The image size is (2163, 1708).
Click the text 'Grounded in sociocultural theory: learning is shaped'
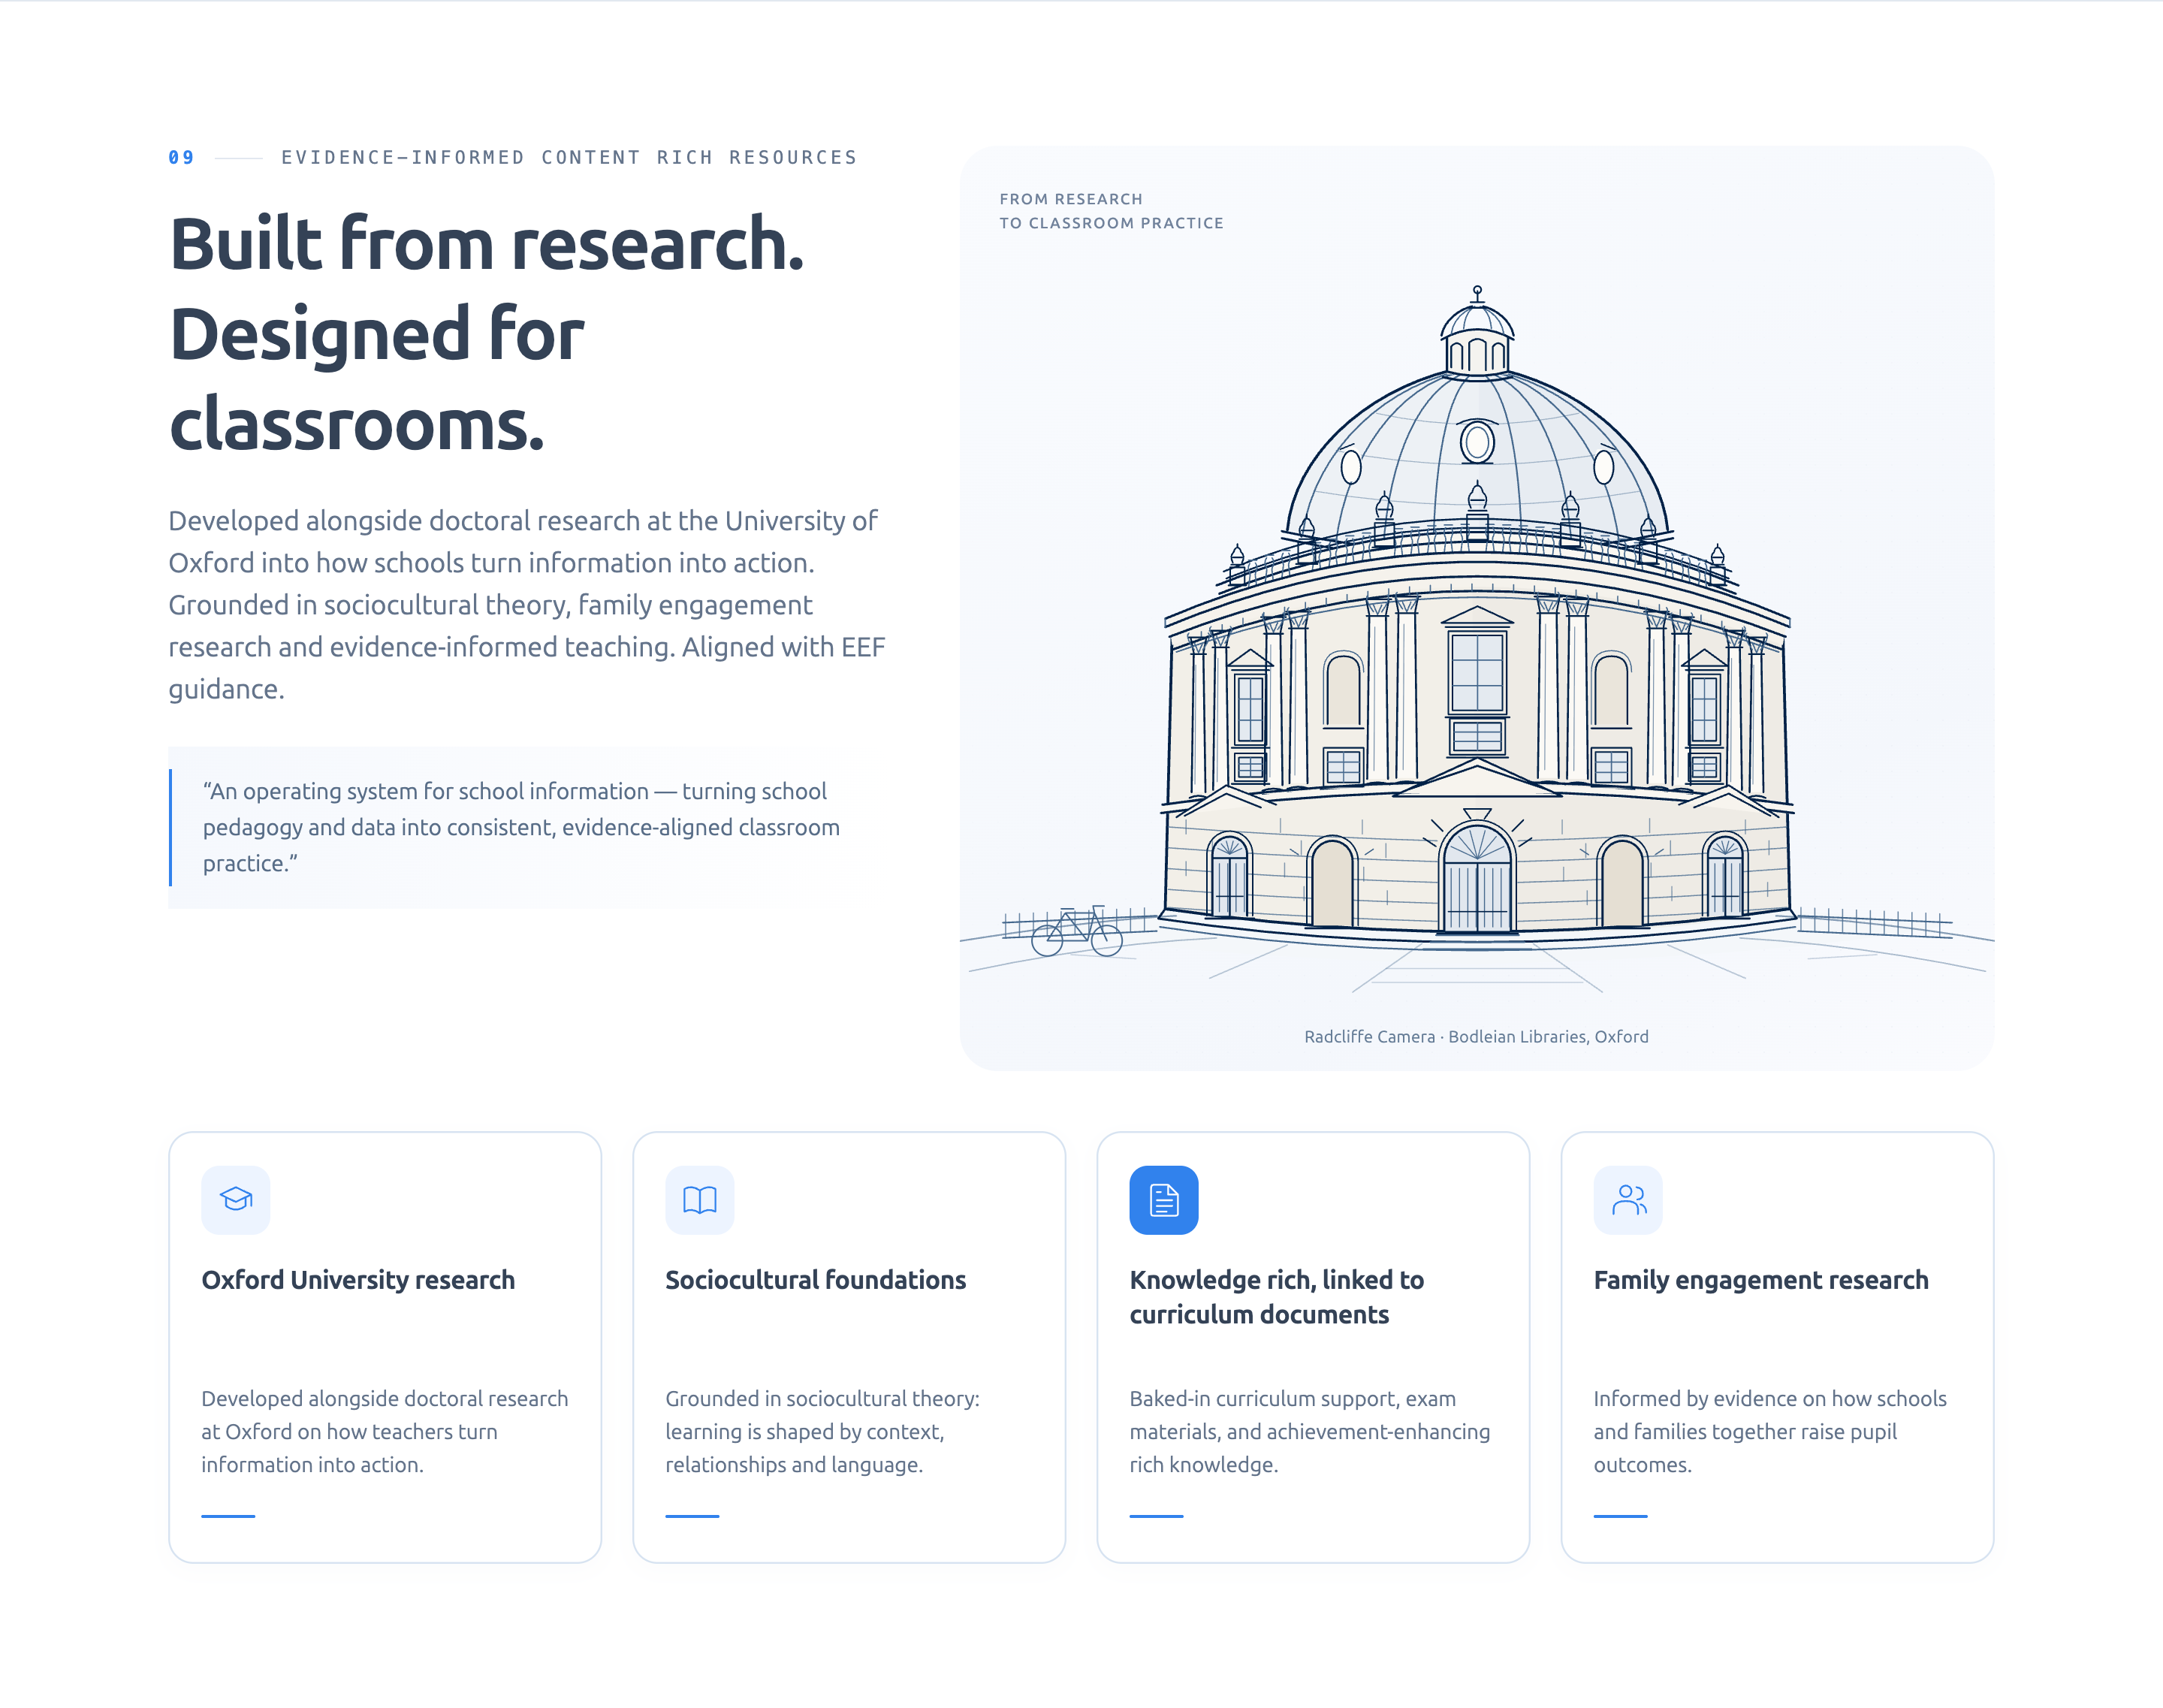[822, 1431]
